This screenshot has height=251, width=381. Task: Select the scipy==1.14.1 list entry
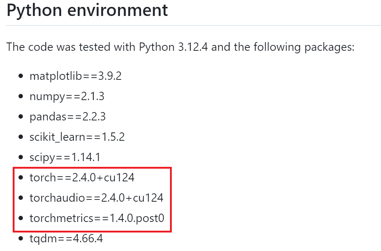coord(65,157)
